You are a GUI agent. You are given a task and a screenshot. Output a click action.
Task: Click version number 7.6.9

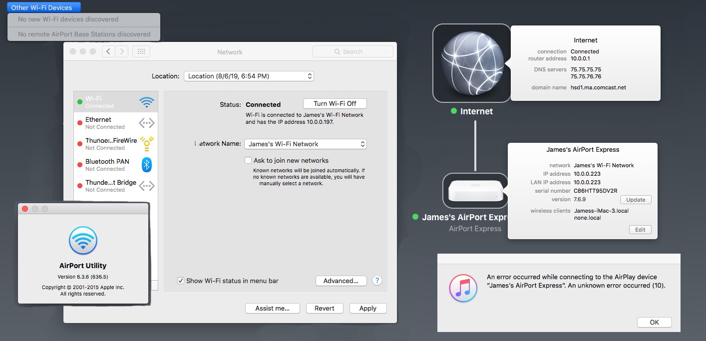point(580,199)
